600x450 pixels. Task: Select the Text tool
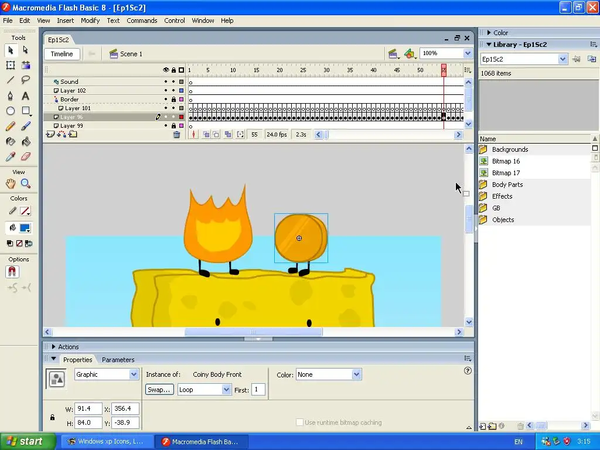coord(26,96)
